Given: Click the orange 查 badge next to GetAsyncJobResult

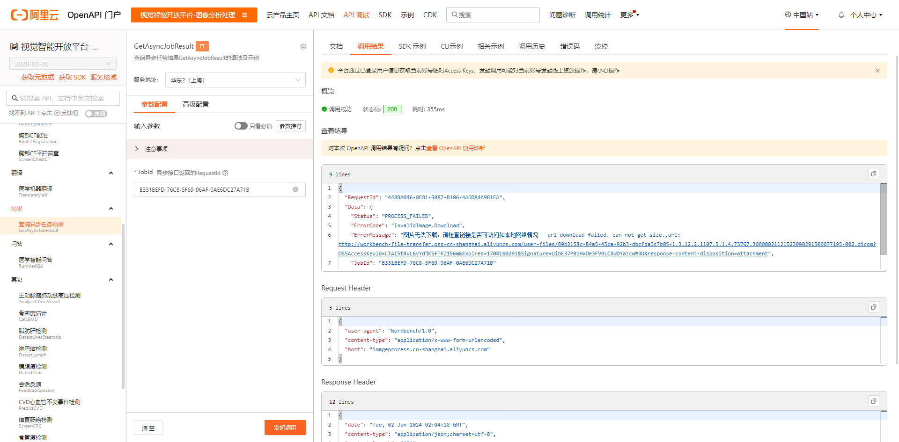Looking at the screenshot, I should pos(202,46).
